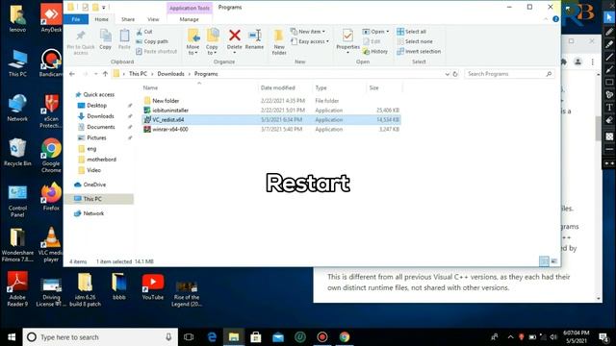This screenshot has width=616, height=346.
Task: Switch to the View ribbon tab
Action: click(153, 19)
